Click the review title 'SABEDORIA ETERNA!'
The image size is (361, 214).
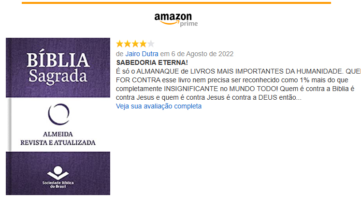click(152, 62)
